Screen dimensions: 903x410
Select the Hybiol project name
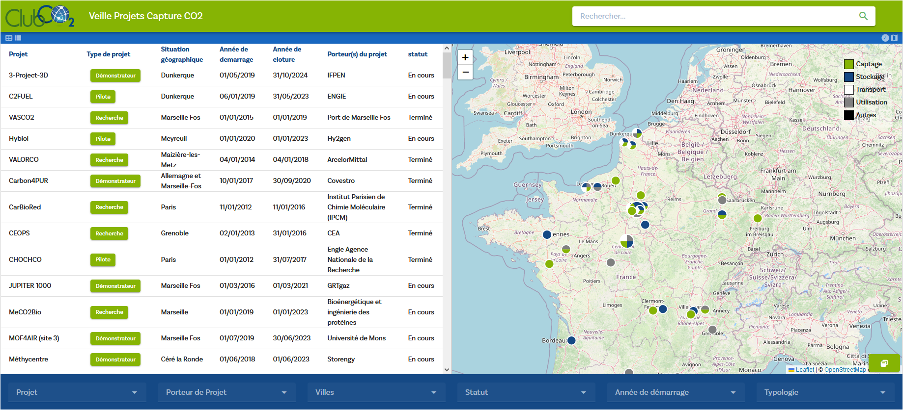tap(19, 139)
